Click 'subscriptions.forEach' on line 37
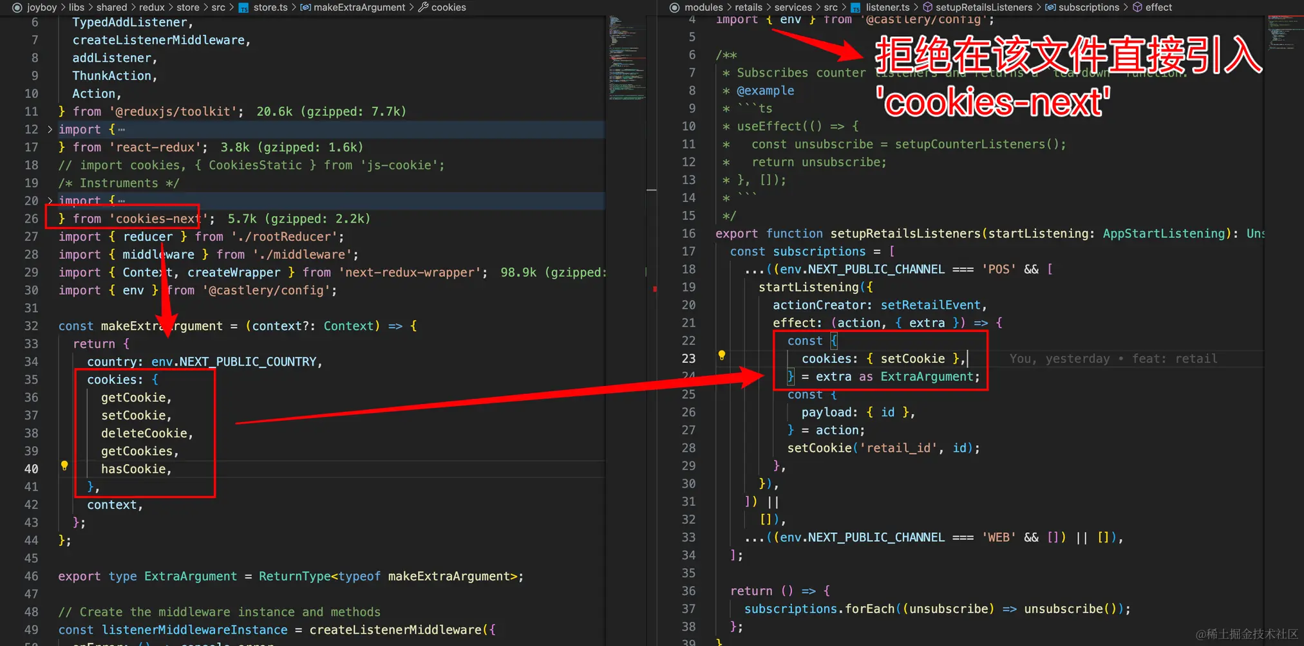Viewport: 1304px width, 646px height. coord(819,609)
